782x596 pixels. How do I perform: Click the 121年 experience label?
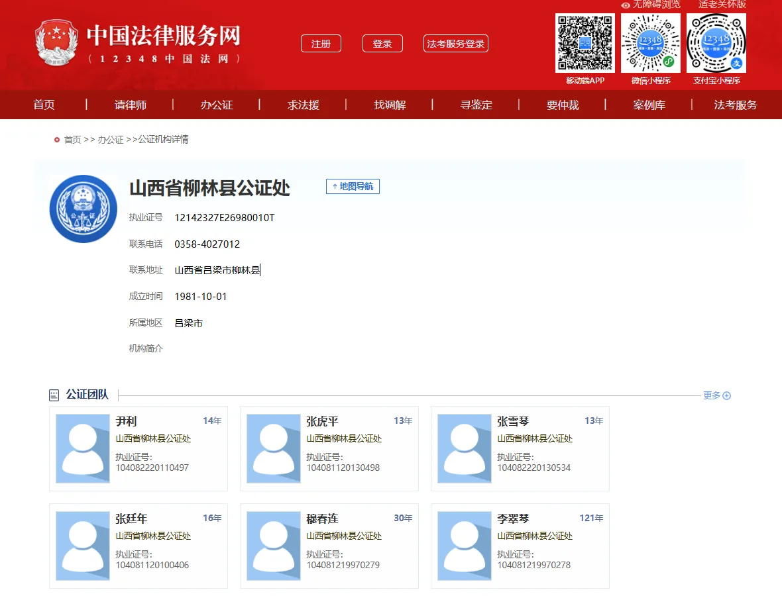pyautogui.click(x=592, y=518)
